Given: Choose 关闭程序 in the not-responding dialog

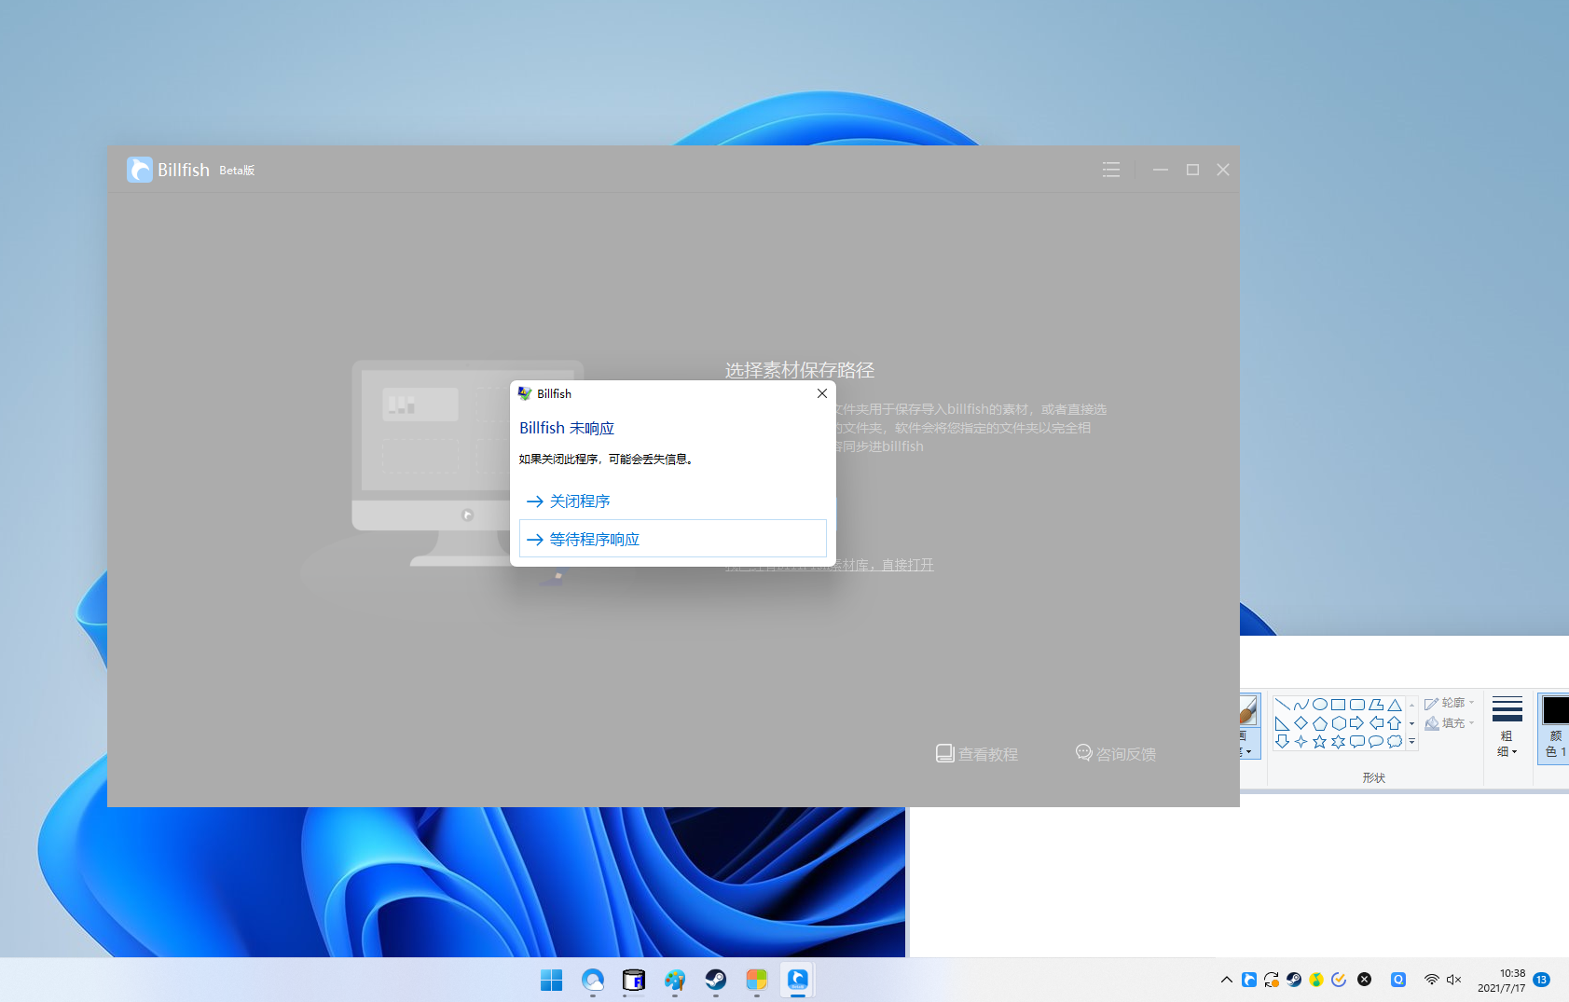Looking at the screenshot, I should 672,501.
